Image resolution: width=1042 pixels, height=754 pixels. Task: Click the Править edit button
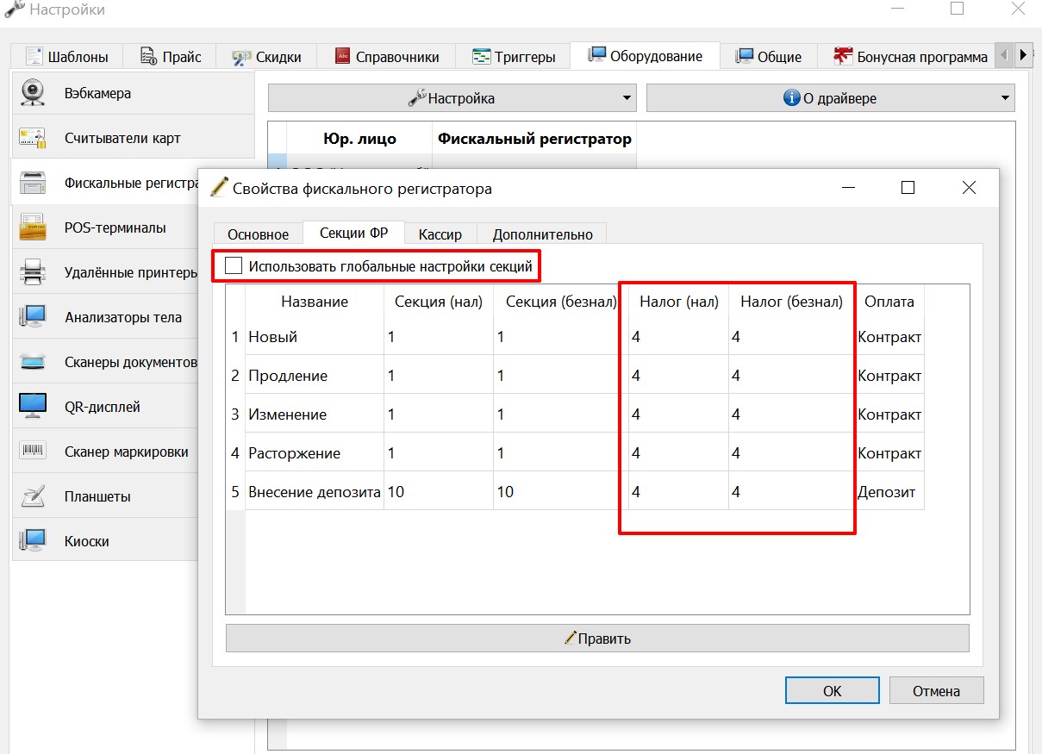coord(597,639)
